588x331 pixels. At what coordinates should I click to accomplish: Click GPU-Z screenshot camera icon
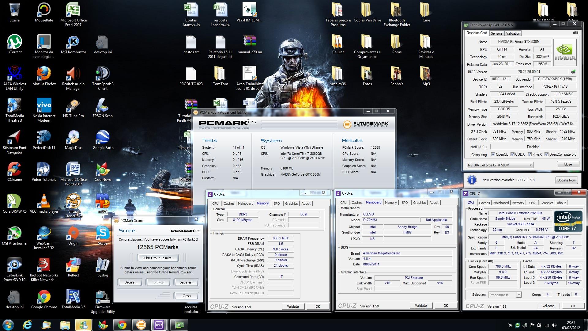click(x=576, y=33)
